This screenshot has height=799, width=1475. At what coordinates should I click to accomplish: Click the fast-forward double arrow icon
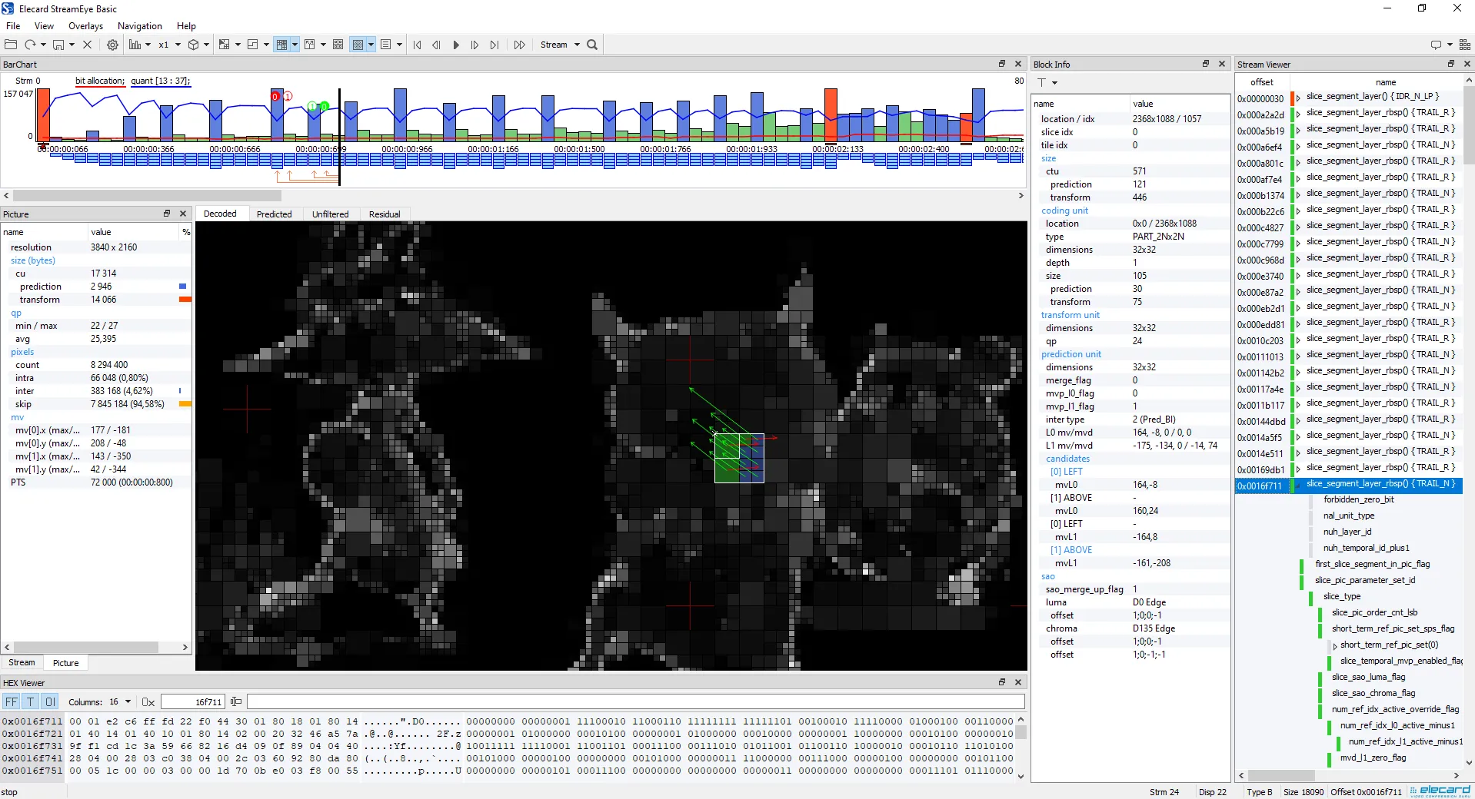pos(519,45)
